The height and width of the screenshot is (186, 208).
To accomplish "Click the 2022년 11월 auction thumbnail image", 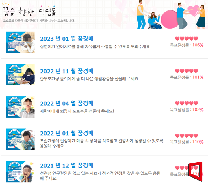I will 20,74.
